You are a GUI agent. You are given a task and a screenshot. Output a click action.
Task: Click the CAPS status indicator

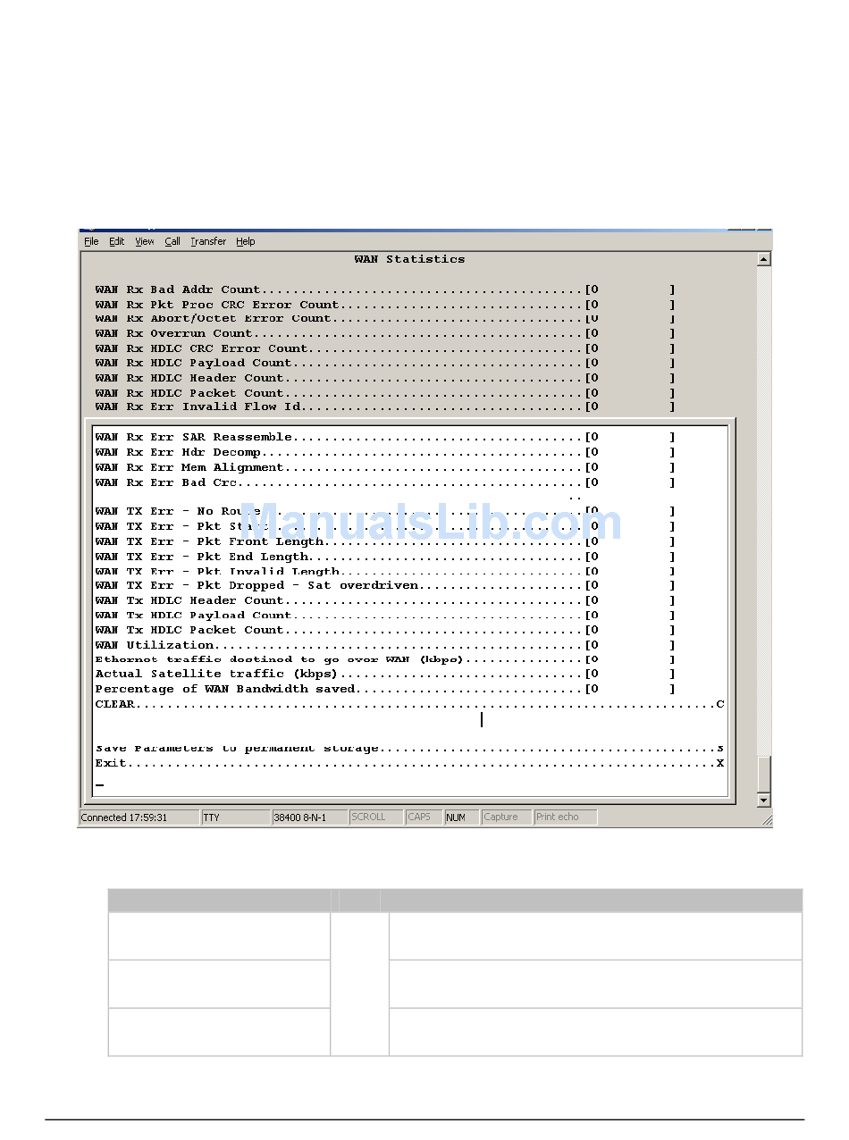pyautogui.click(x=424, y=817)
